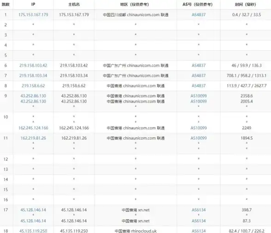
Task: Click the 跳数 column header
Action: click(6, 5)
